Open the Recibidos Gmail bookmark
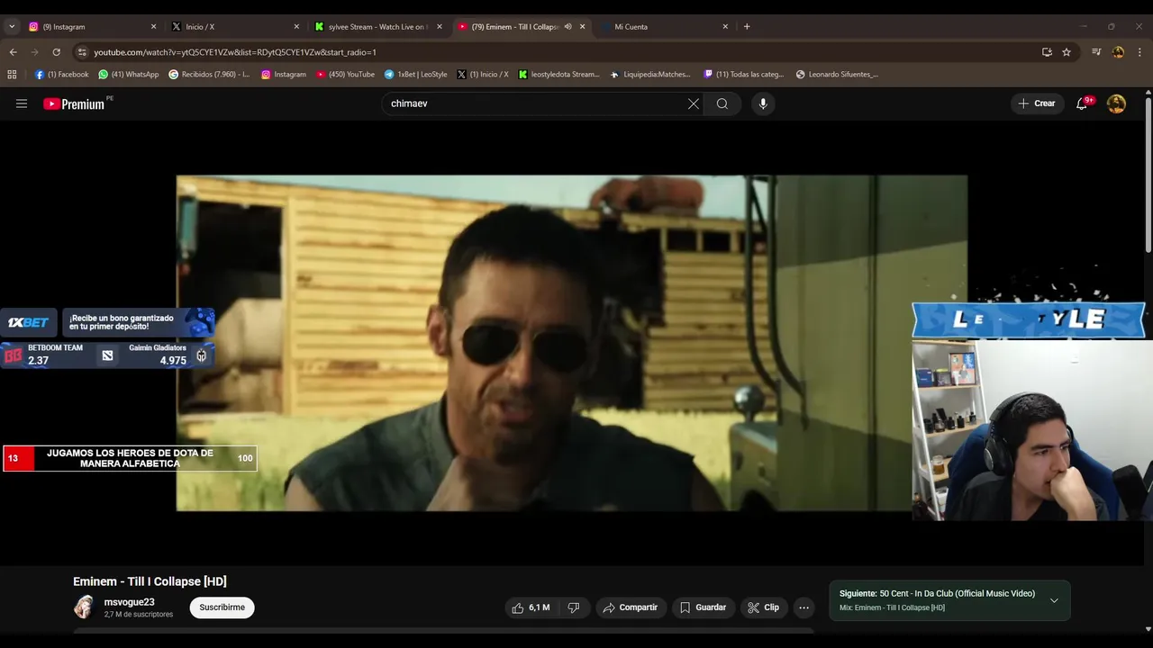 (x=209, y=75)
